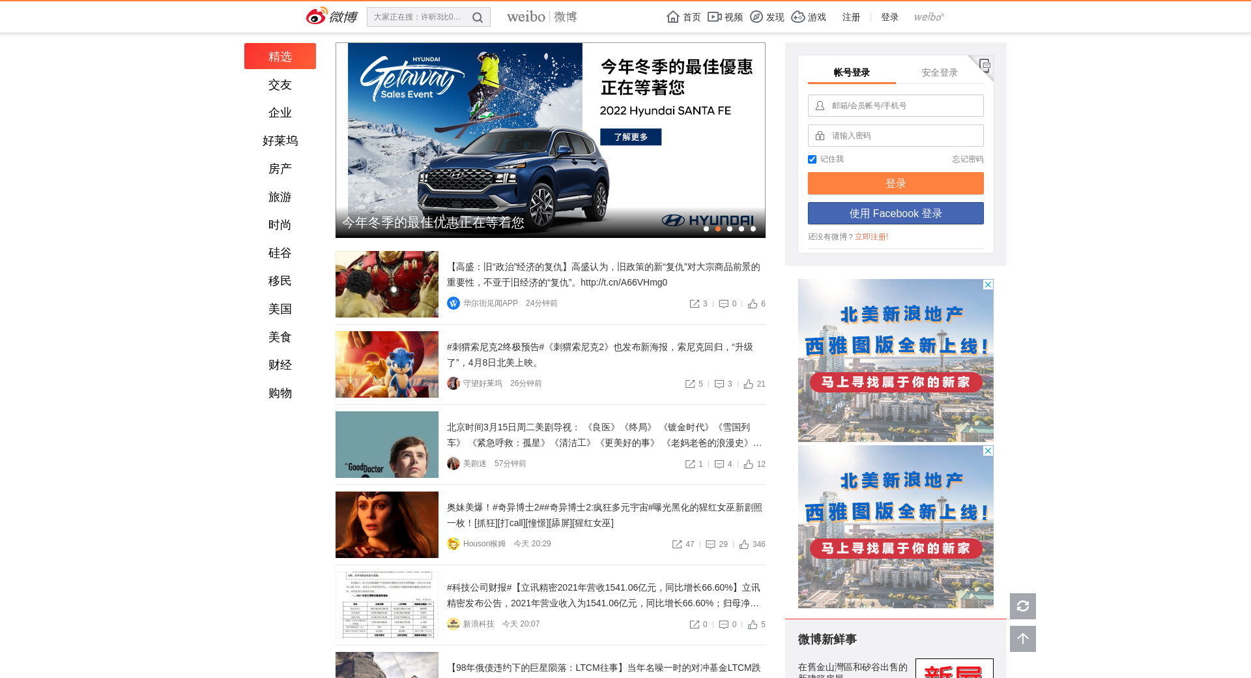Toggle the remember me checkbox
This screenshot has height=678, width=1251.
click(x=812, y=160)
